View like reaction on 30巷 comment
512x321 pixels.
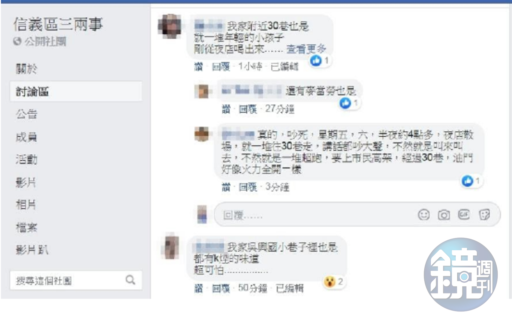pyautogui.click(x=320, y=60)
